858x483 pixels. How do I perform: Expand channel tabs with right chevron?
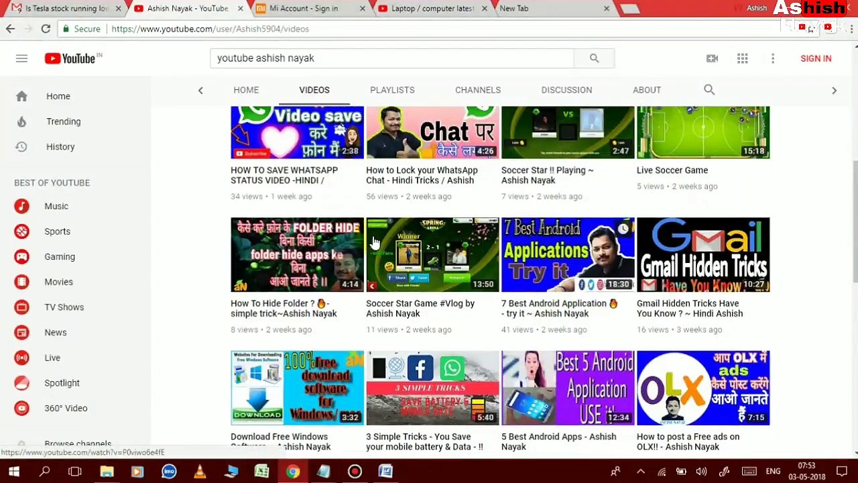[834, 90]
